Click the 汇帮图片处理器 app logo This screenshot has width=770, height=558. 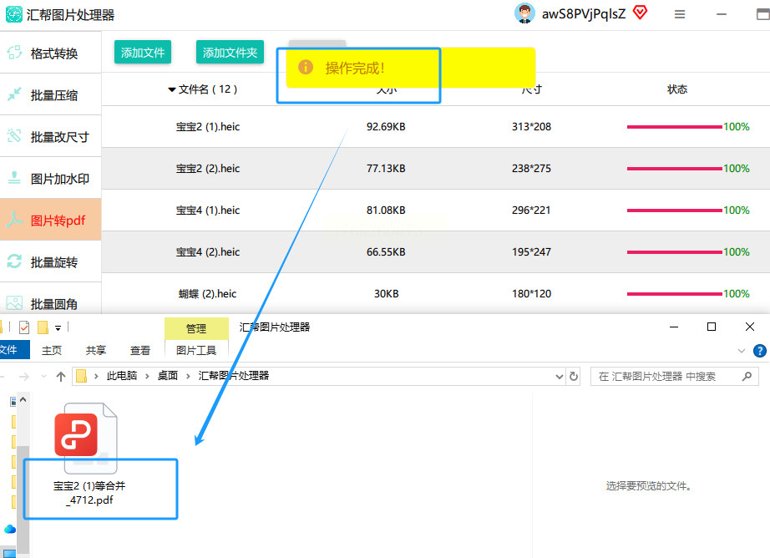click(13, 14)
